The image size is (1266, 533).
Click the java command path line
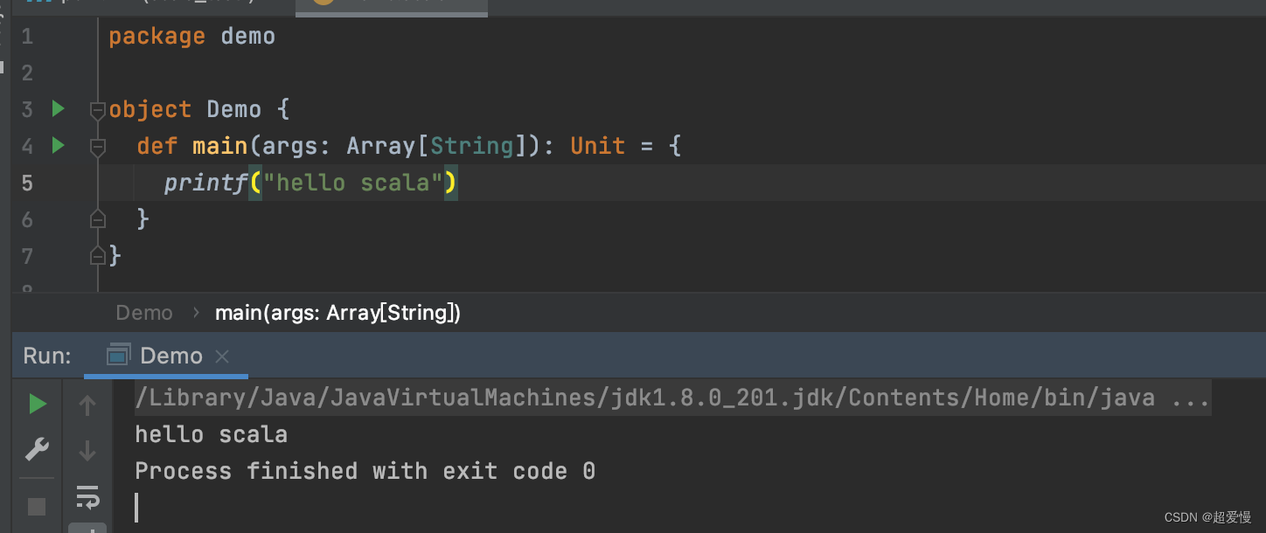(x=672, y=398)
